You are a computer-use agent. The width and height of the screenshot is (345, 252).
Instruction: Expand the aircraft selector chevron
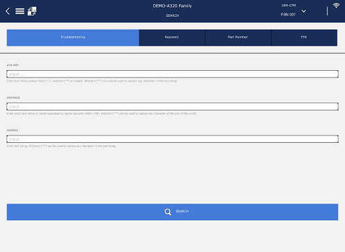[x=304, y=11]
